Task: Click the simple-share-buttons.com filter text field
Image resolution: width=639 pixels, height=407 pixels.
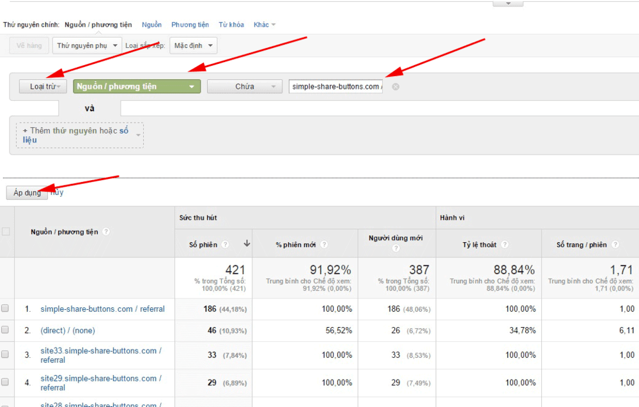Action: point(336,86)
